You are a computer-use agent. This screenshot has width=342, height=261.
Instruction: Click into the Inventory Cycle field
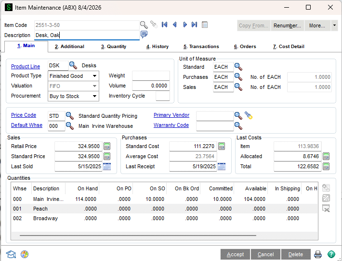(162, 96)
